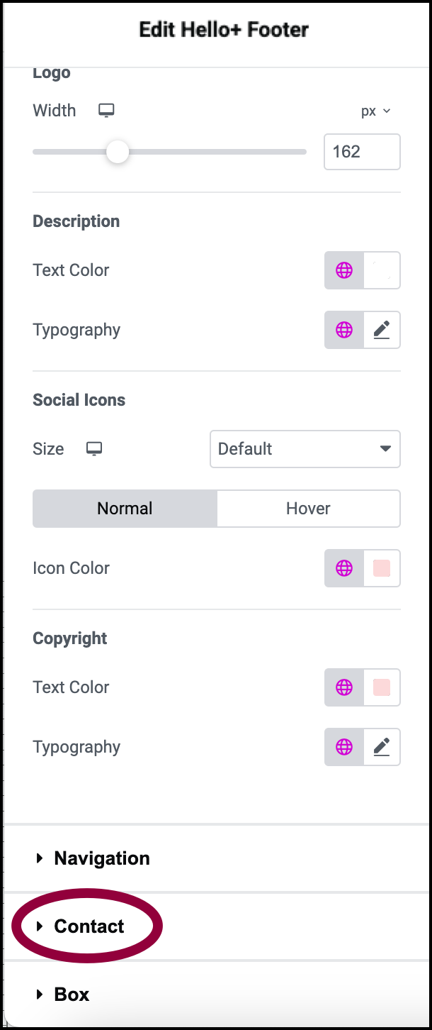Open the Social Icons Size dropdown
The image size is (432, 1030).
pos(305,449)
